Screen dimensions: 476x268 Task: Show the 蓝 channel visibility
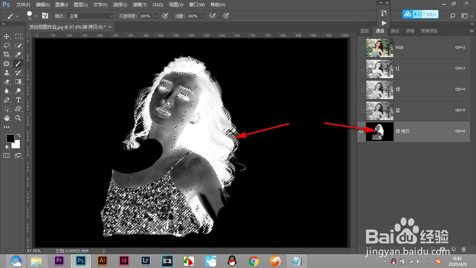pos(361,110)
